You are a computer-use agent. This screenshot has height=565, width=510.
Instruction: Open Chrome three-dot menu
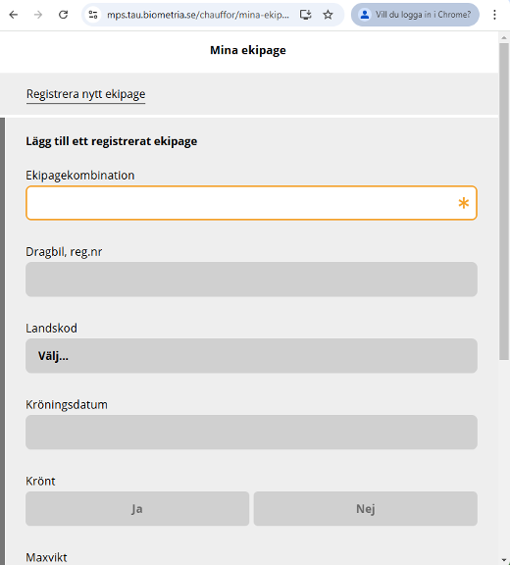(x=494, y=15)
